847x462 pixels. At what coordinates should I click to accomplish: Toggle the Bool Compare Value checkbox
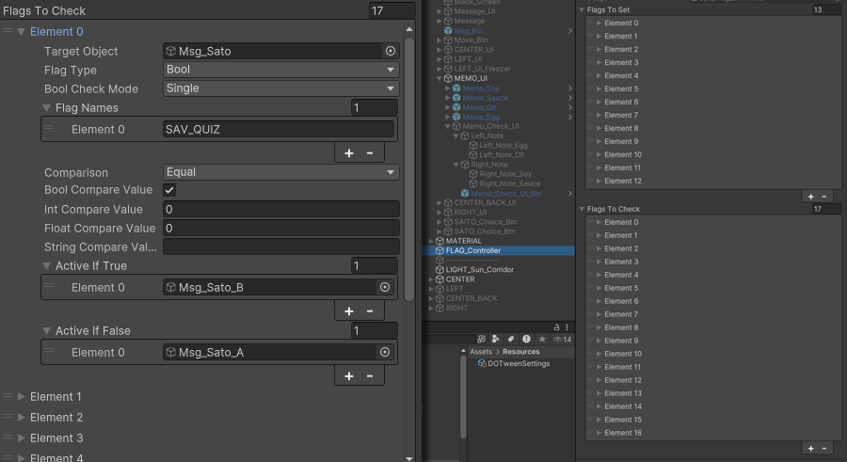click(170, 190)
